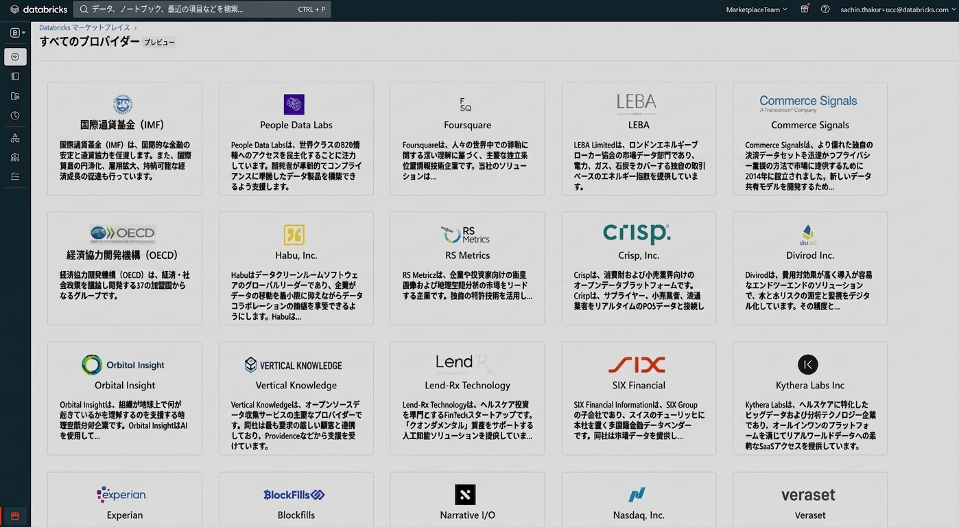The width and height of the screenshot is (959, 527).
Task: Click the LEBA logo image
Action: pos(637,104)
